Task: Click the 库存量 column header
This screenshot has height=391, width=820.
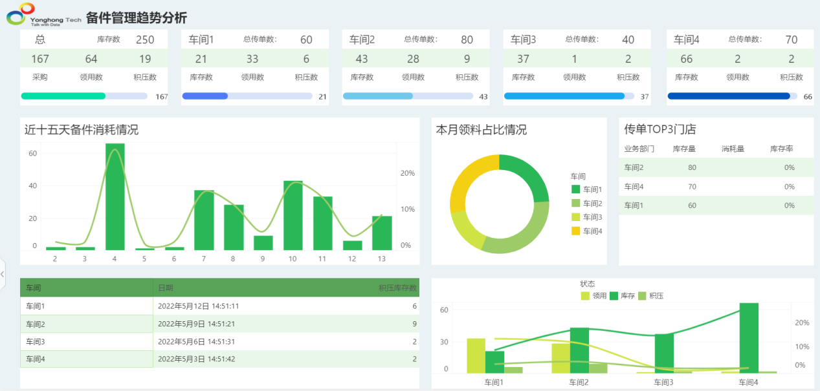Action: click(684, 149)
